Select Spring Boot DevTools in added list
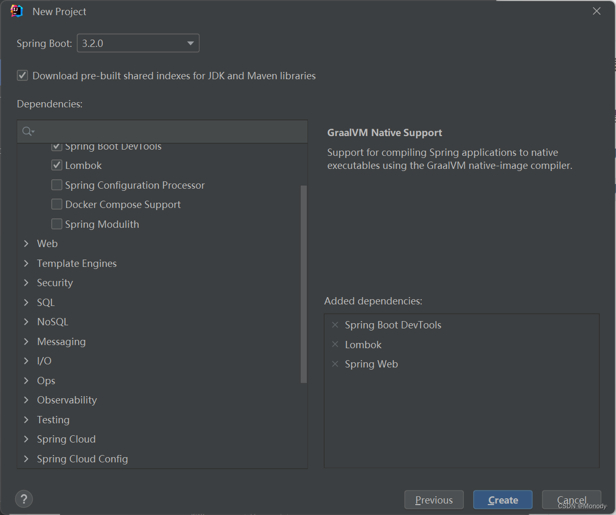 pyautogui.click(x=393, y=325)
